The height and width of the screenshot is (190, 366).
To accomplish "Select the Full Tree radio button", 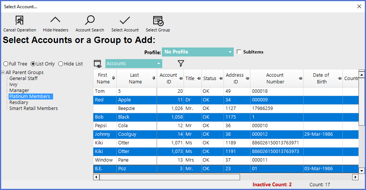I will pyautogui.click(x=6, y=64).
